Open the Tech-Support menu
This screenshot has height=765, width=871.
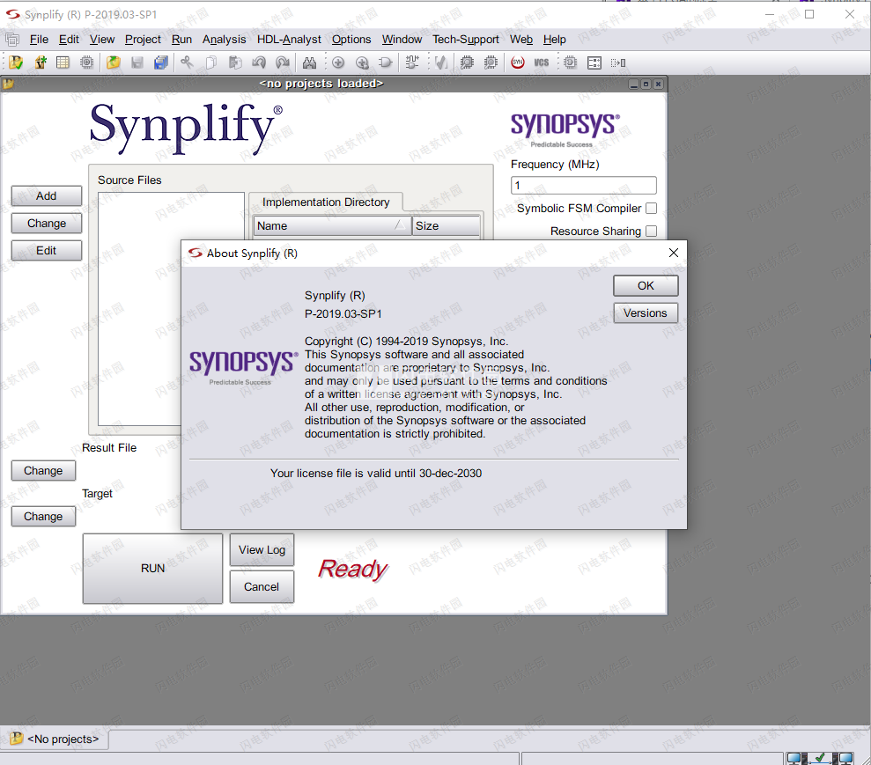[466, 40]
